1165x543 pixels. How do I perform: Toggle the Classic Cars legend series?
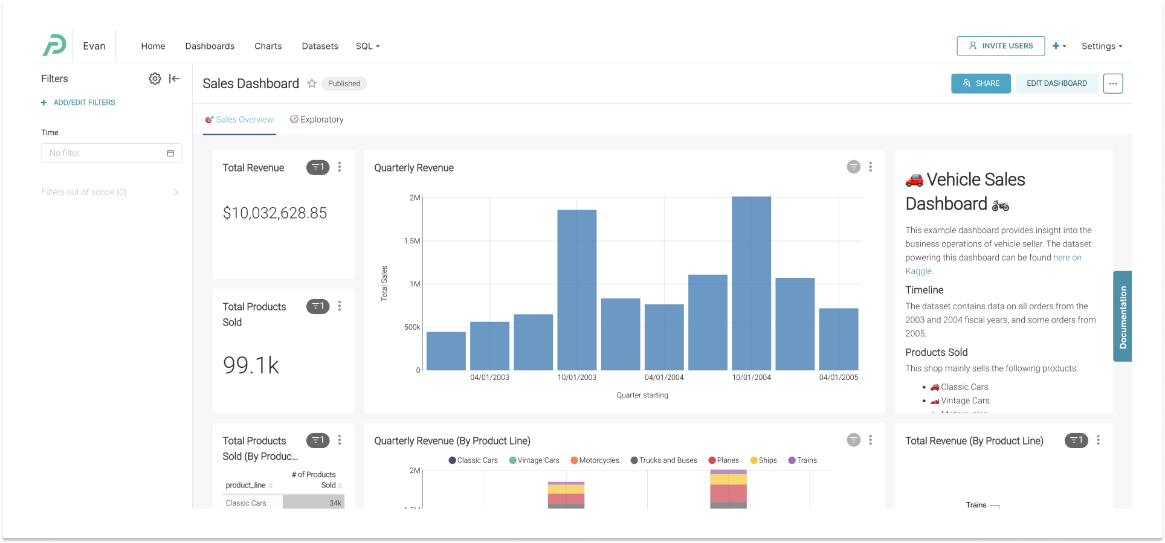[x=473, y=460]
